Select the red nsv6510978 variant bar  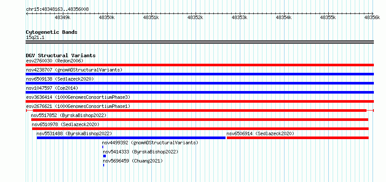pos(200,129)
